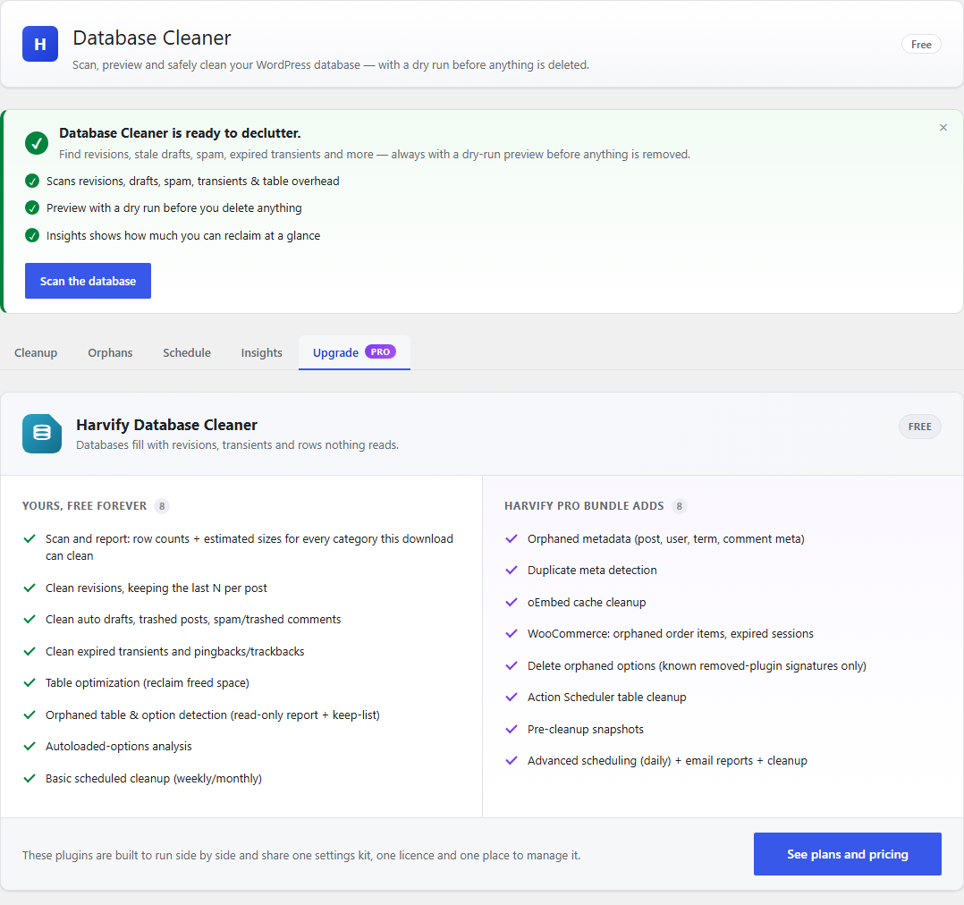Click green check beside Basic scheduled cleanup
Image resolution: width=964 pixels, height=905 pixels.
coord(30,778)
